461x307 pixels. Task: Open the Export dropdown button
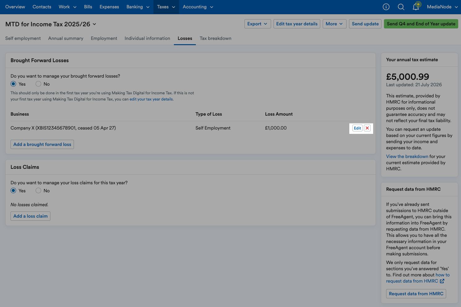257,24
